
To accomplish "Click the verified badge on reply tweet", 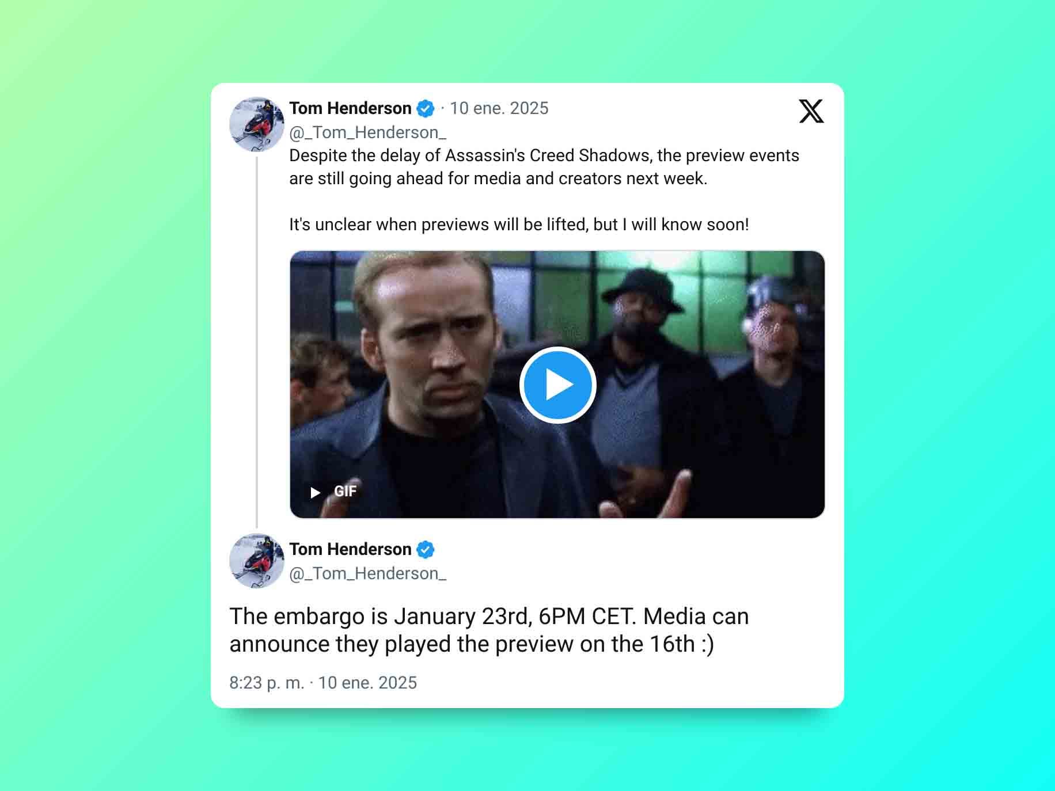I will (426, 550).
